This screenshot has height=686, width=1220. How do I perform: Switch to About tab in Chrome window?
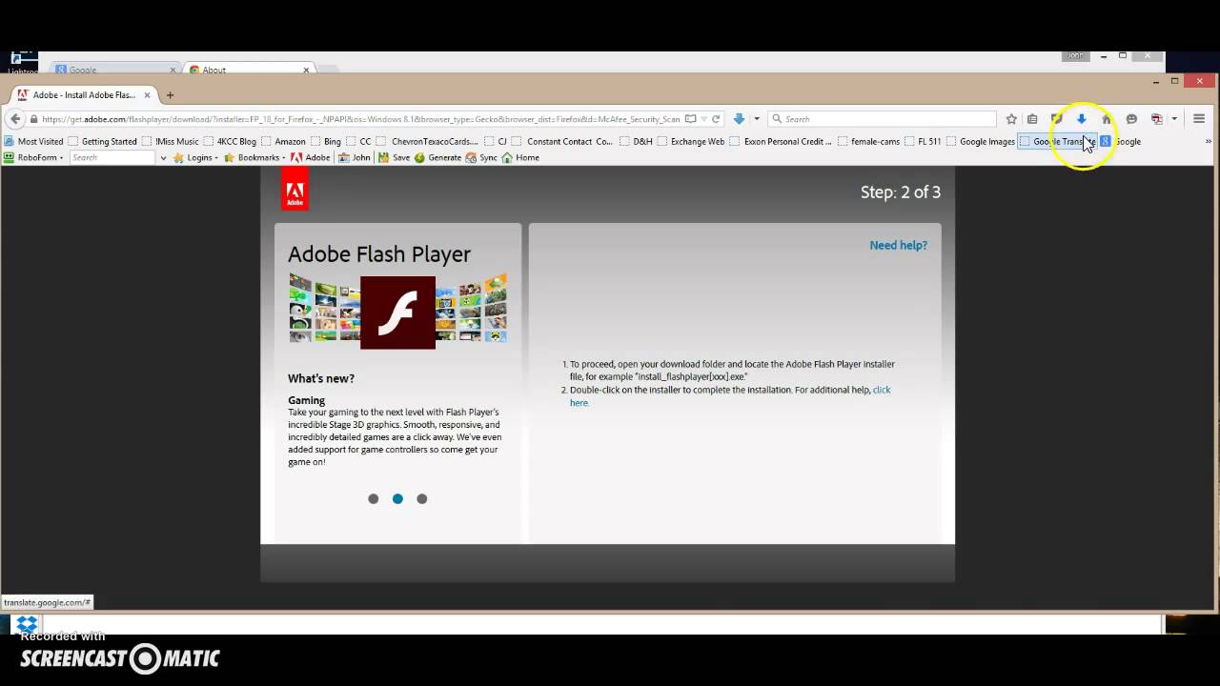click(x=250, y=70)
